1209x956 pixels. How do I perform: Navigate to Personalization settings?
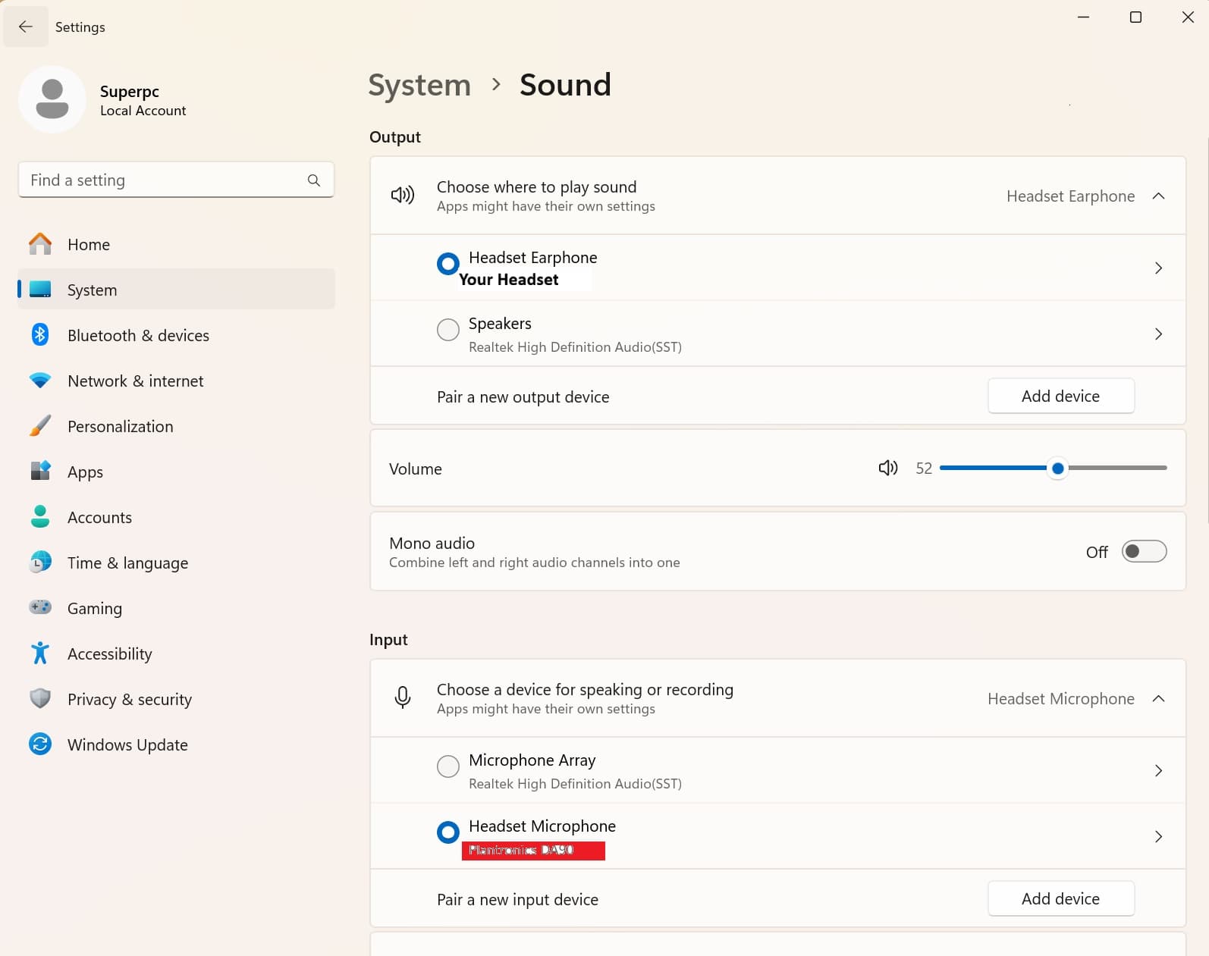(x=121, y=427)
